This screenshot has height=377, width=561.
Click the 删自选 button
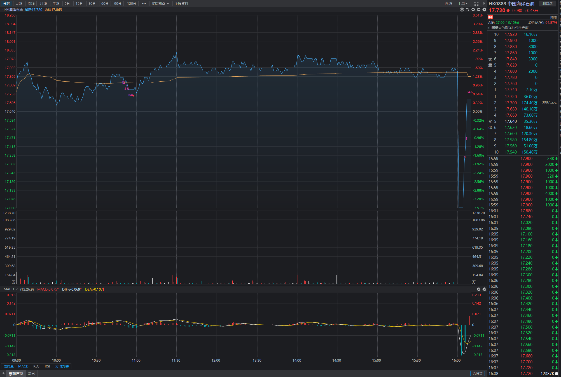(x=547, y=4)
